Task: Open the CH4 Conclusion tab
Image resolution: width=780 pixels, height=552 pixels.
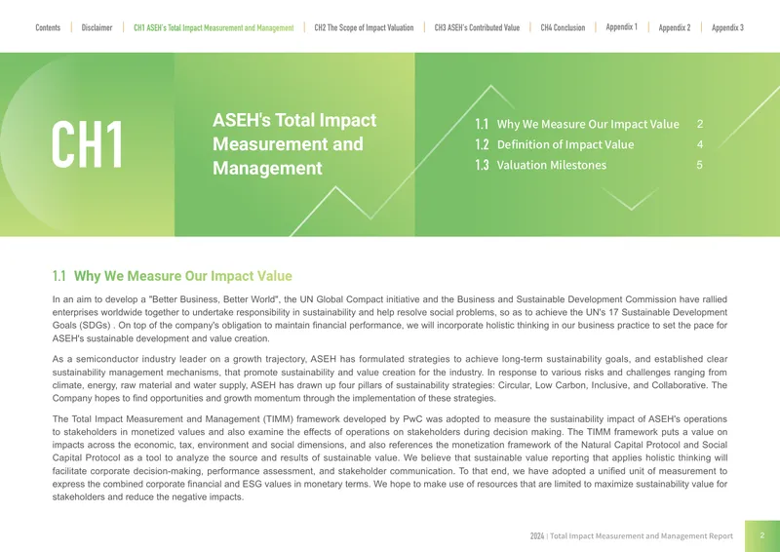Action: point(563,27)
